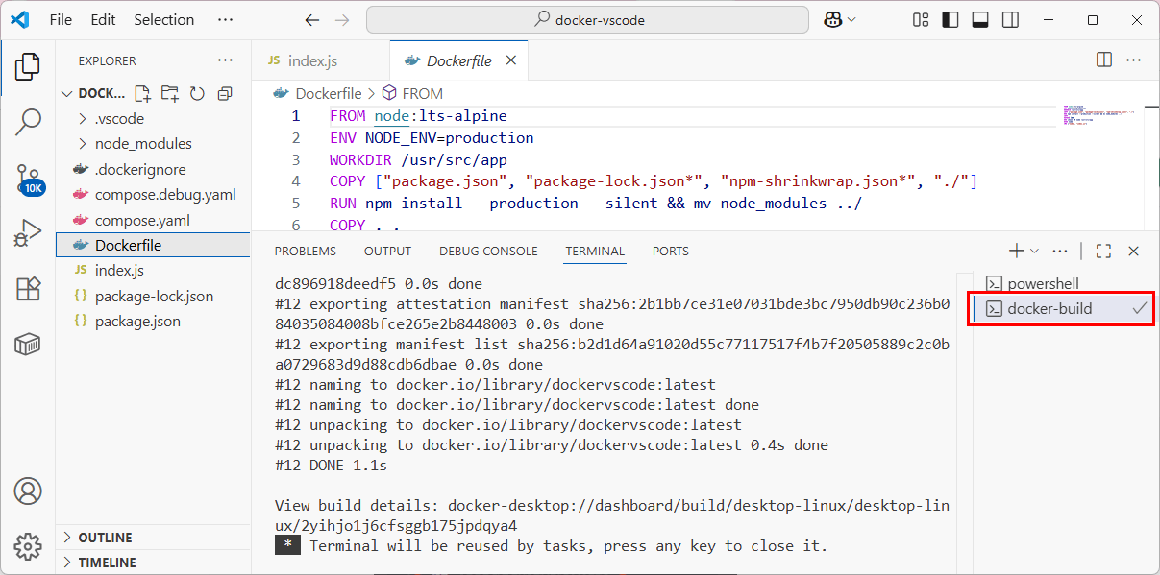Open the Docker containers view icon
1160x575 pixels.
pyautogui.click(x=28, y=344)
